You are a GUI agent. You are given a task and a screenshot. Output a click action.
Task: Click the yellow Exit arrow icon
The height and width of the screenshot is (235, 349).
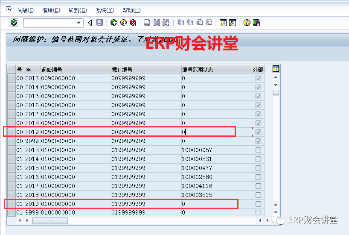point(124,23)
